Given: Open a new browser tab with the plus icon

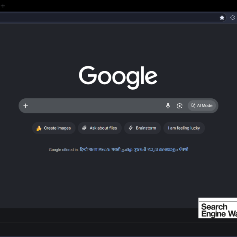Looking at the screenshot, I should [x=3, y=6].
